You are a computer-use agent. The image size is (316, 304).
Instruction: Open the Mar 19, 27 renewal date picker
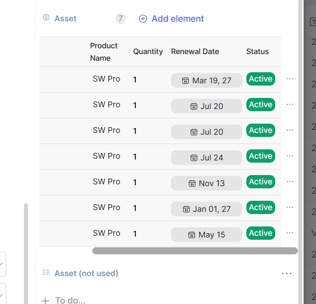coord(206,81)
